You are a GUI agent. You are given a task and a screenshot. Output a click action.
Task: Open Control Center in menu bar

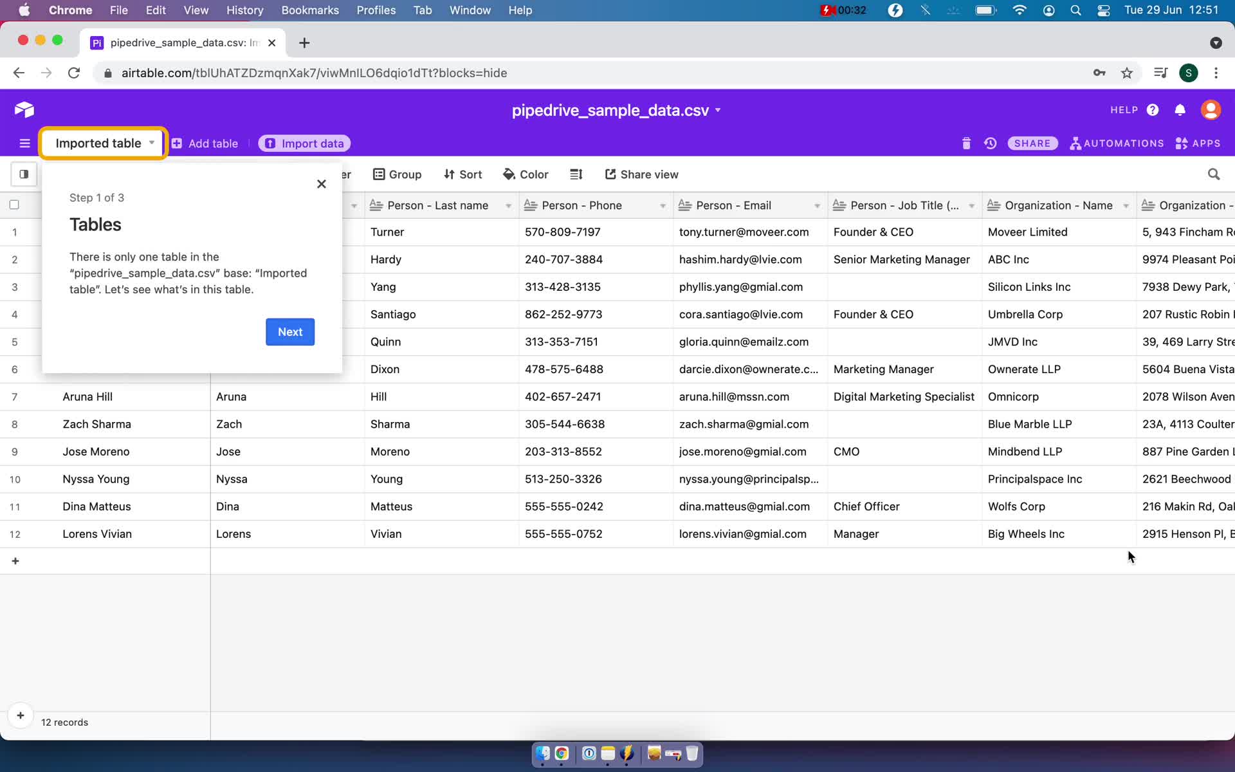click(1104, 10)
